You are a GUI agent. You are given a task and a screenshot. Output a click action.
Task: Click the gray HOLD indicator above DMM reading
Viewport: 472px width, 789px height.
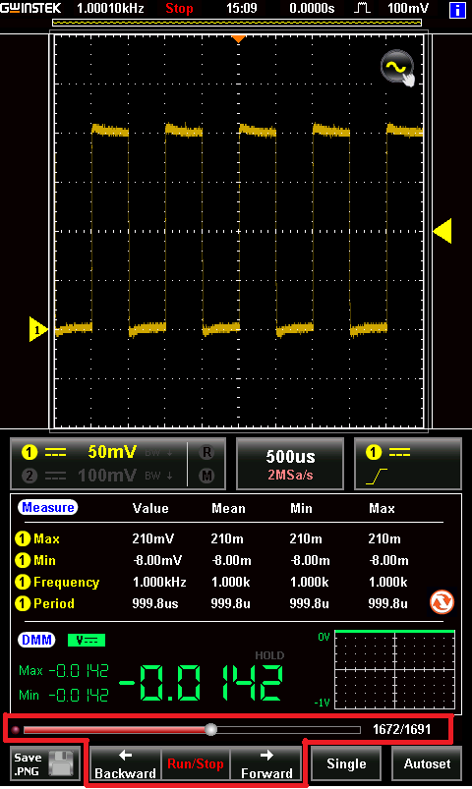tap(269, 655)
